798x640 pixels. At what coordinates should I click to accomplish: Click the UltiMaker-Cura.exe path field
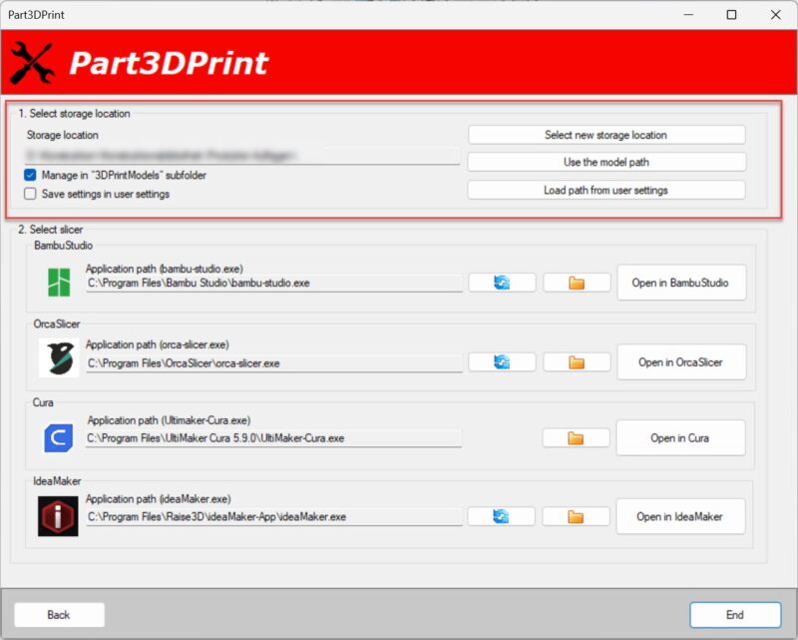pyautogui.click(x=273, y=438)
